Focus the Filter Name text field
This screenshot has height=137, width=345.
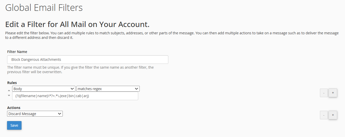(88, 60)
